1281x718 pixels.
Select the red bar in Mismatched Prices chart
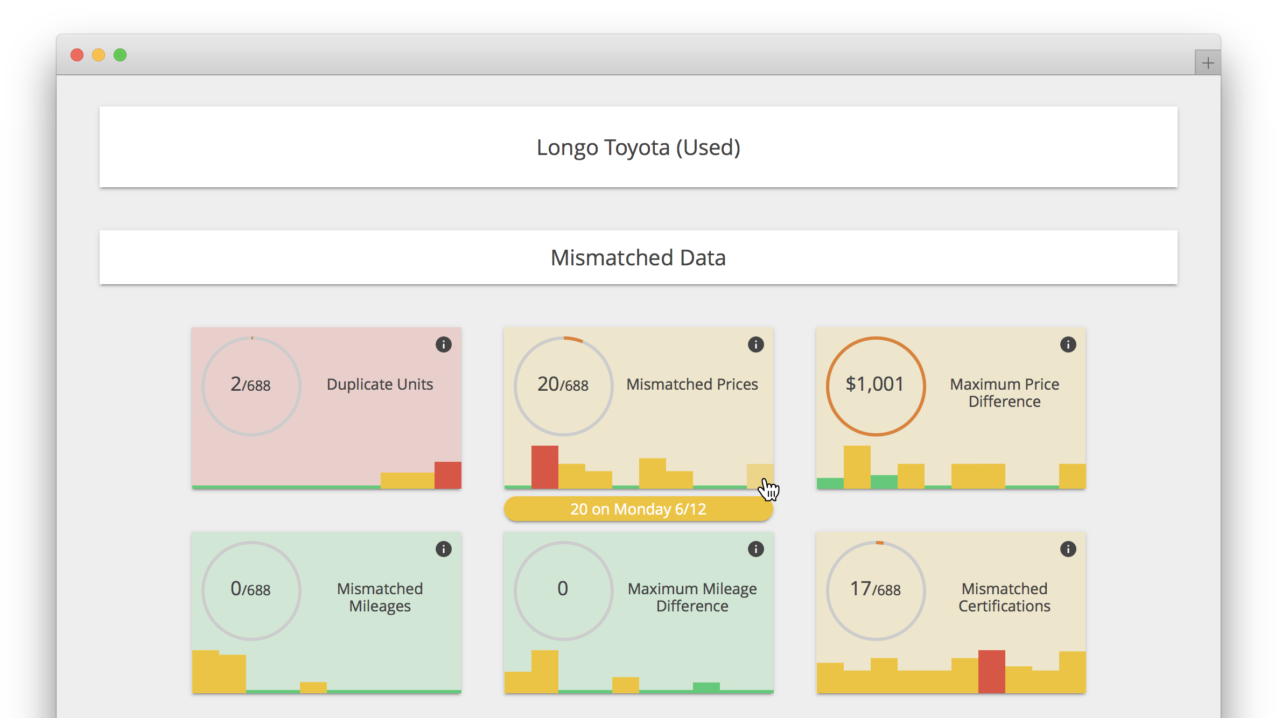(x=545, y=467)
